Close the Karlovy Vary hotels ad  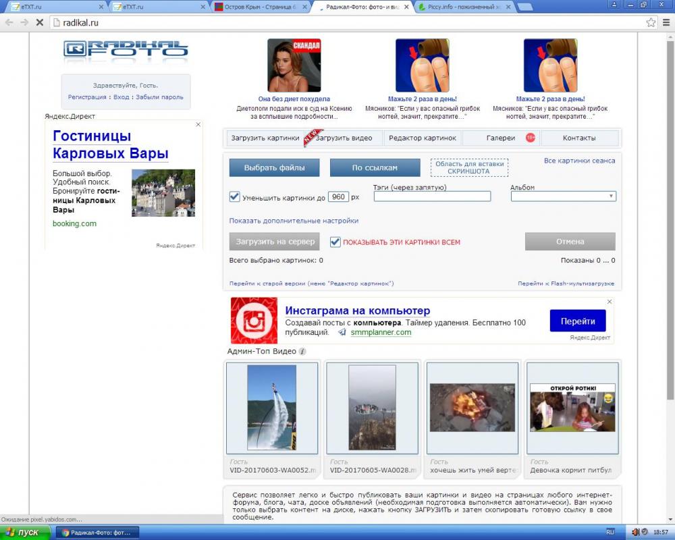click(198, 125)
